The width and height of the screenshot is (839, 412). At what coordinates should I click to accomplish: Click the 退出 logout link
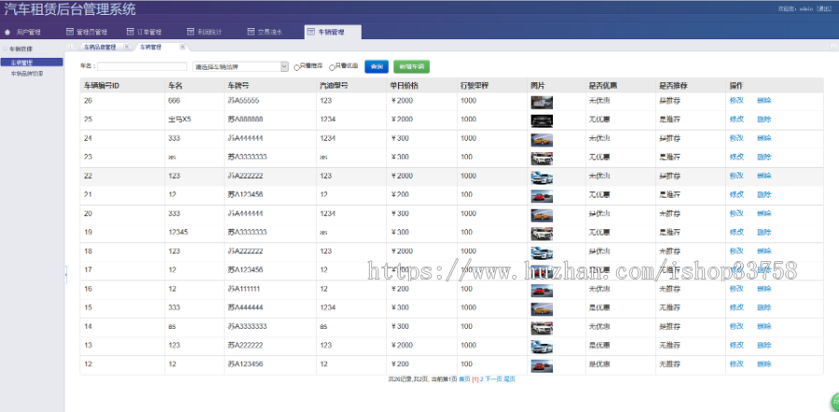tap(823, 8)
